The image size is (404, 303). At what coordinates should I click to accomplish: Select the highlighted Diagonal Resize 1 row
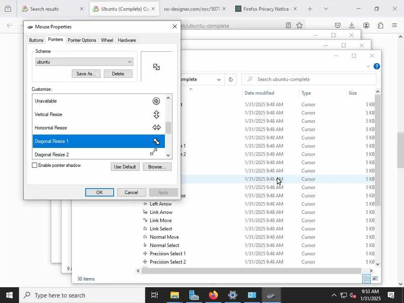[x=98, y=141]
